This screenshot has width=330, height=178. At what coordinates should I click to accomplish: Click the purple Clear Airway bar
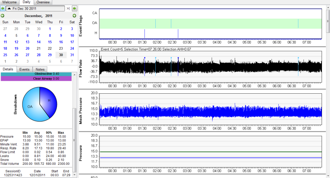36,79
